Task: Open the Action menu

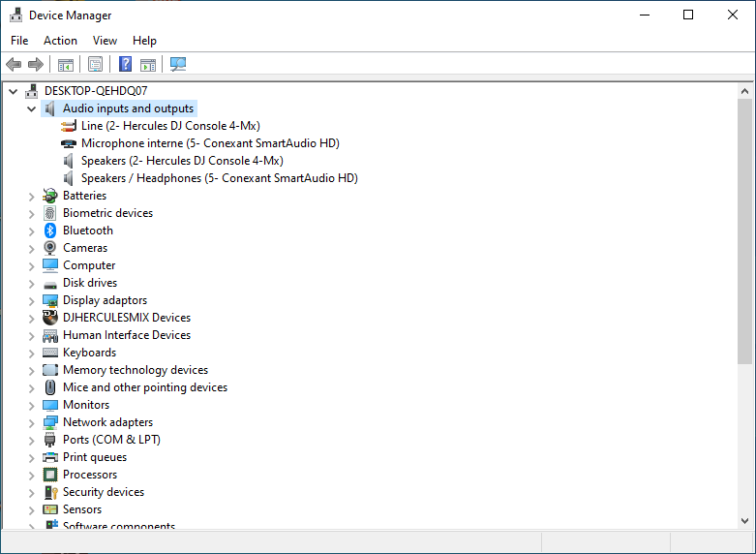Action: tap(60, 41)
